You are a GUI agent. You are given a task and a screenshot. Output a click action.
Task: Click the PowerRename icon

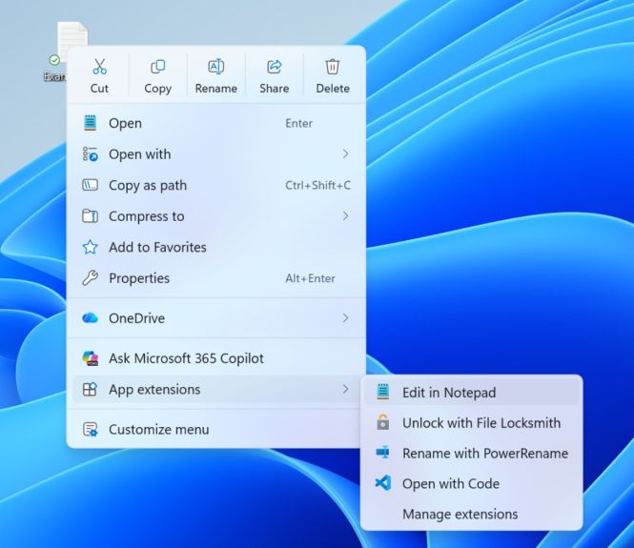[383, 453]
